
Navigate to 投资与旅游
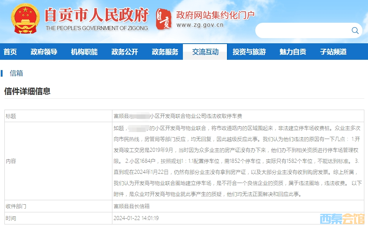click(249, 52)
